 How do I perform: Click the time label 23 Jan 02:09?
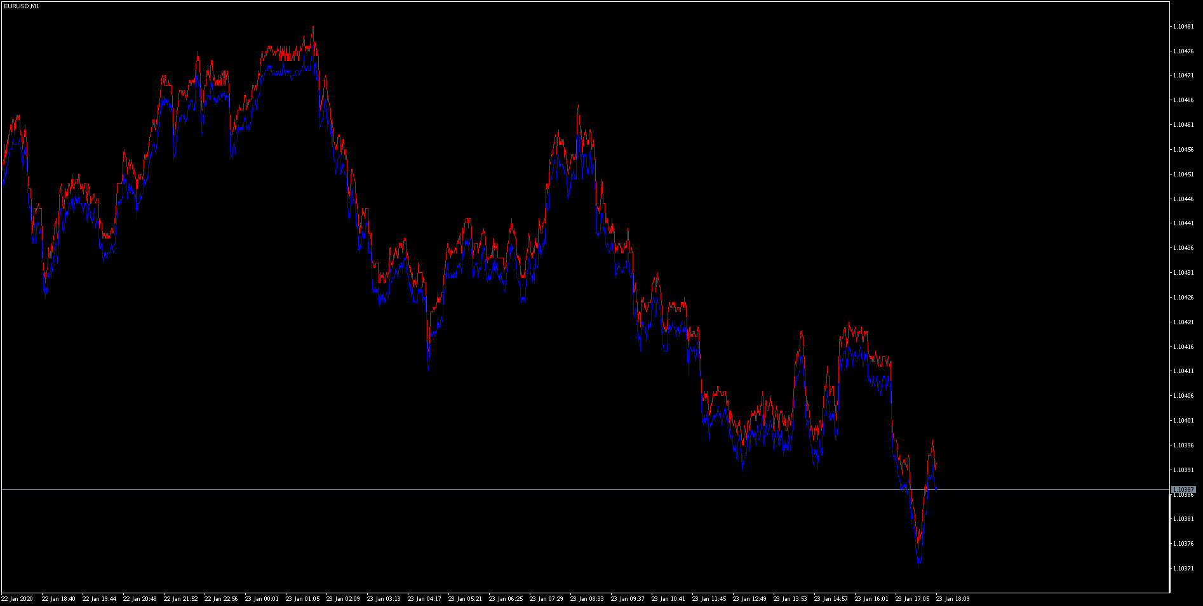coord(343,599)
